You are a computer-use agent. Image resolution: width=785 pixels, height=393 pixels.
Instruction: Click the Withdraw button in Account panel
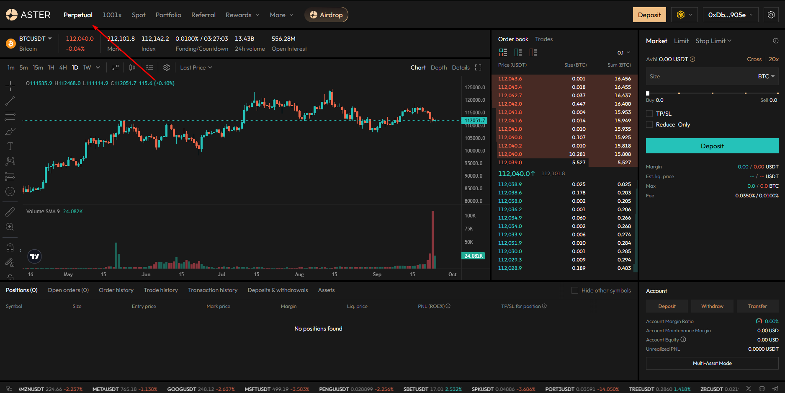coord(712,306)
